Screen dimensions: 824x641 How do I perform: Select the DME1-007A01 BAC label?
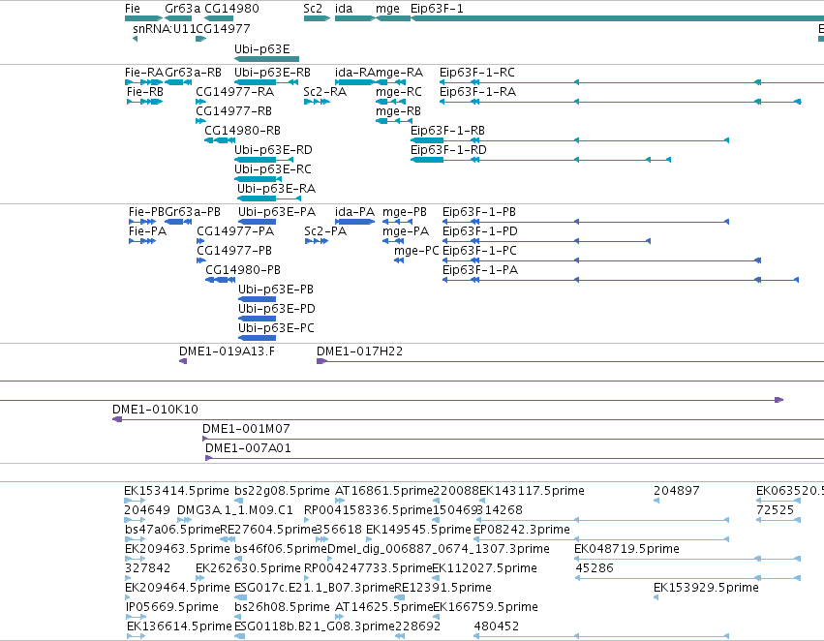point(248,448)
